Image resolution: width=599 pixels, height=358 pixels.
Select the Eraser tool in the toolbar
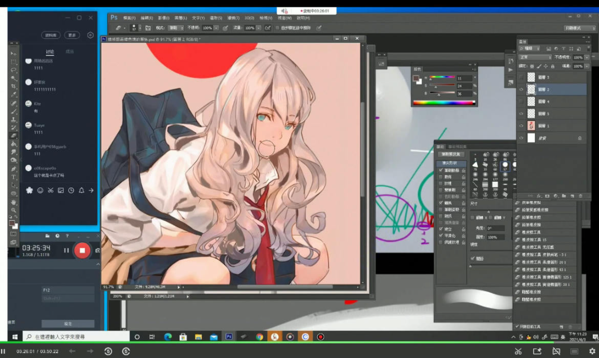coord(14,136)
